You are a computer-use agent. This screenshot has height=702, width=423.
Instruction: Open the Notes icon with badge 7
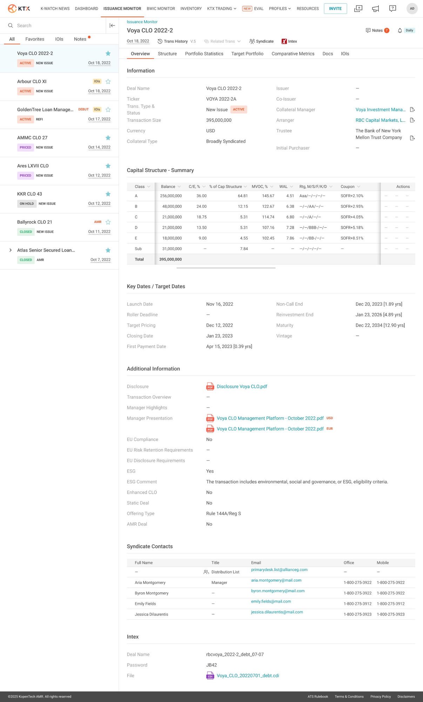[x=368, y=30]
